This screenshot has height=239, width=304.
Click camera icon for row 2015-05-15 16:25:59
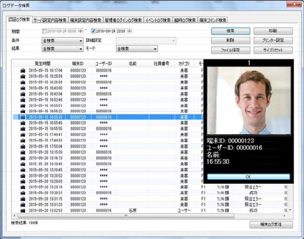pos(23,76)
